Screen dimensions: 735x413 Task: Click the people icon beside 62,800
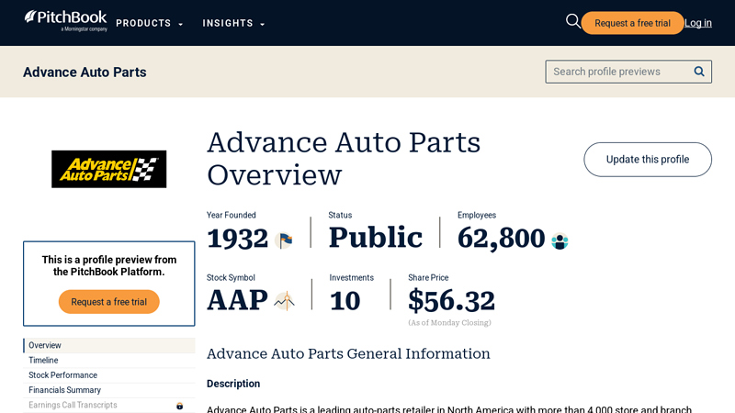click(560, 241)
